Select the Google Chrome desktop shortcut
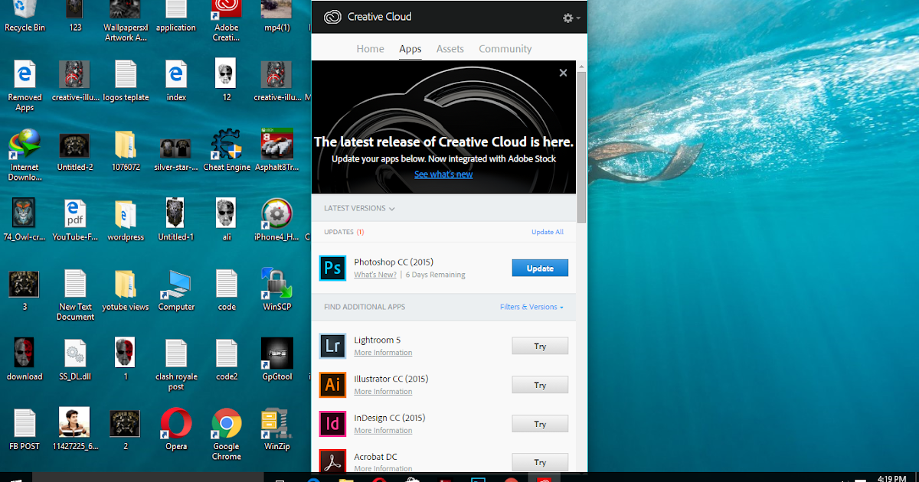 click(x=227, y=434)
